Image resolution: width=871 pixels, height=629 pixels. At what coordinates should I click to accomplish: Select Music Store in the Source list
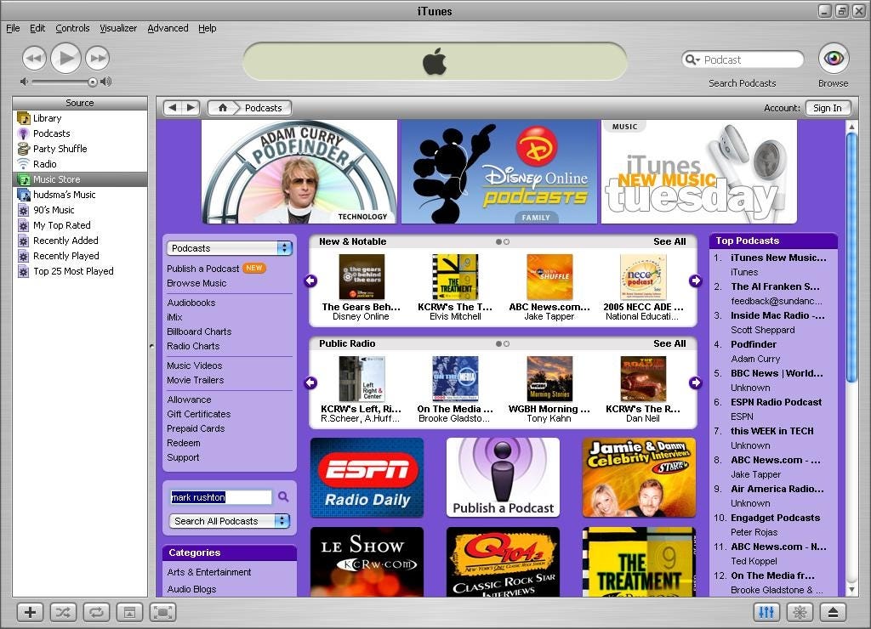pos(80,179)
